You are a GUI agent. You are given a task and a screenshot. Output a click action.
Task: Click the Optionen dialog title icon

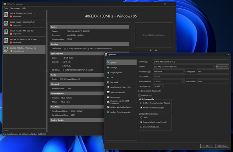click(106, 54)
